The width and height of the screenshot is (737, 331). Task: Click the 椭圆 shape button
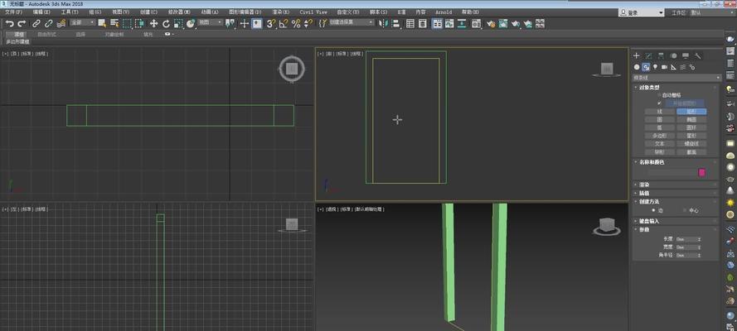[691, 119]
